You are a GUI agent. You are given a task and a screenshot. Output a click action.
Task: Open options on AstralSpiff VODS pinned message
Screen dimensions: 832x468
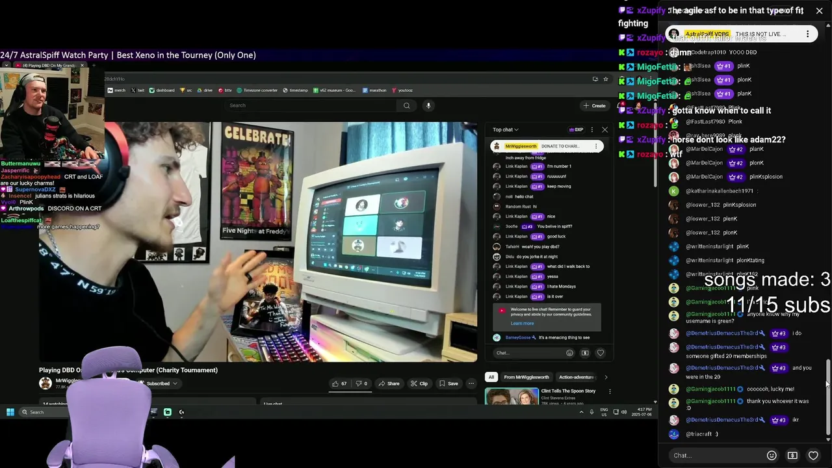807,34
